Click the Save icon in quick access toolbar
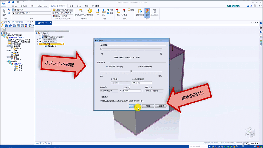Viewport: 263px width, 148px height. click(9, 2)
